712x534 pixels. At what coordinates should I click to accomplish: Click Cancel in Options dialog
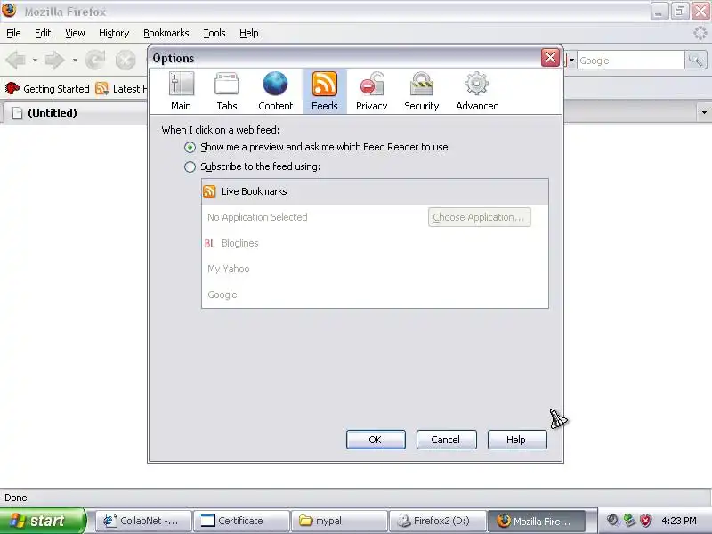click(447, 440)
